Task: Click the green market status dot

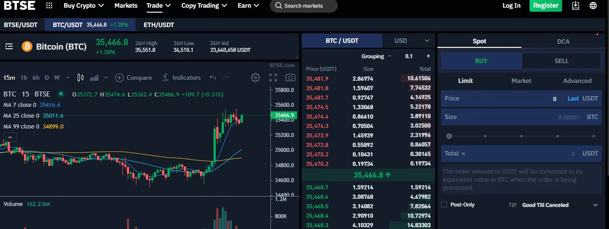Action: tap(60, 94)
